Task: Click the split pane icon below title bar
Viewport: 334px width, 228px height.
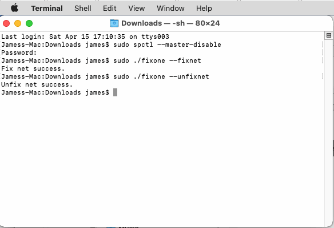Action: tap(329, 35)
